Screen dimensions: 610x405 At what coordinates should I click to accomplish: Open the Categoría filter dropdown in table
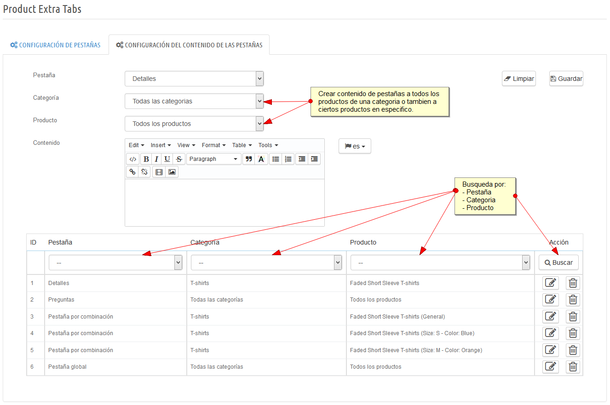coord(266,262)
